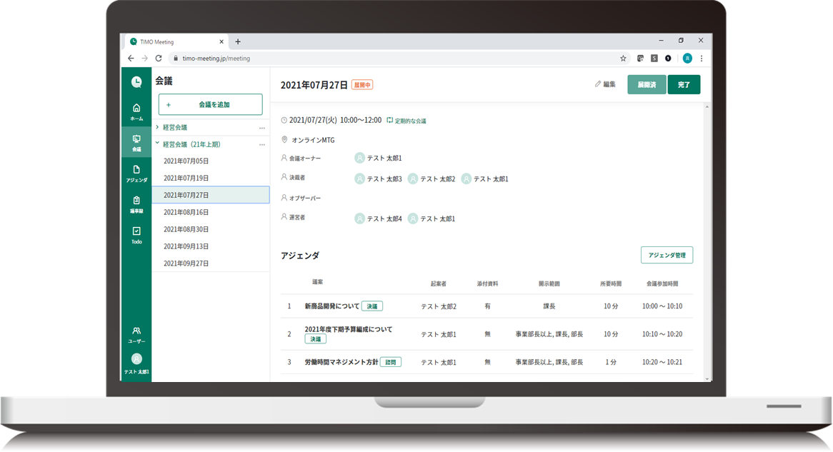Open the 経営会議（21年上期）more options dots
This screenshot has width=833, height=452.
[262, 145]
